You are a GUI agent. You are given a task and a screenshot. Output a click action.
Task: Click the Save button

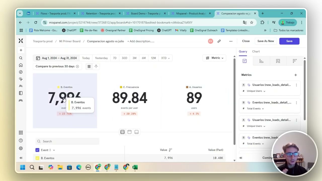[x=289, y=41]
